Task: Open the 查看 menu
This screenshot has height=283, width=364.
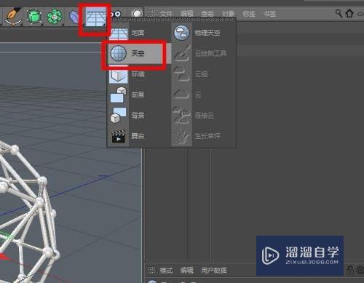Action: (207, 14)
